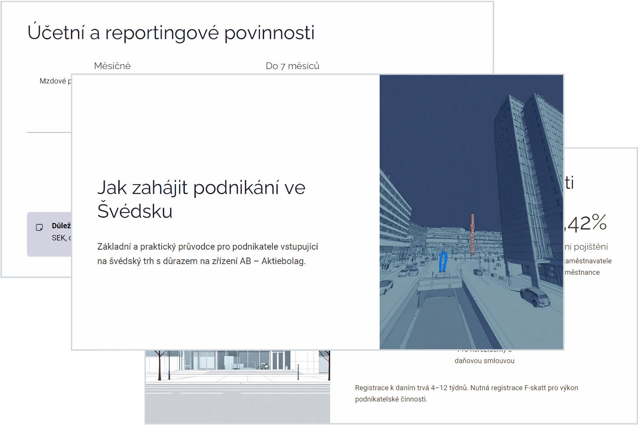Image resolution: width=638 pixels, height=425 pixels.
Task: Click the ",42%" percentage figure
Action: (x=586, y=223)
